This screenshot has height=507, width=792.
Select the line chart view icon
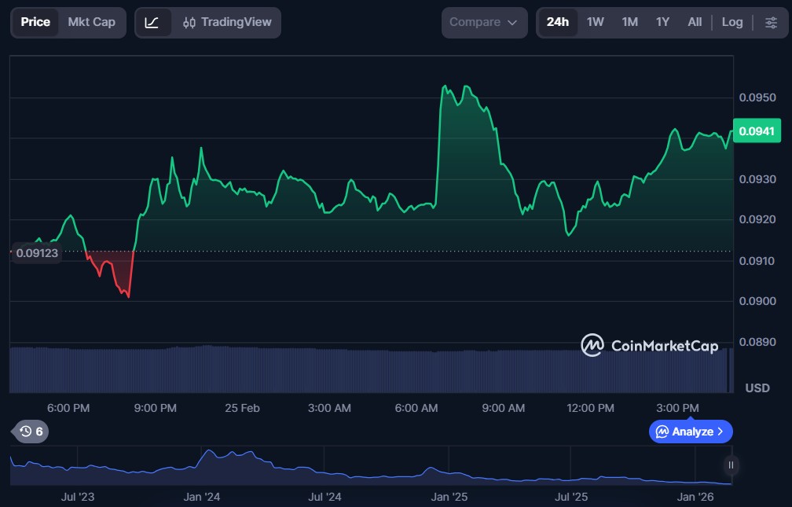click(152, 23)
